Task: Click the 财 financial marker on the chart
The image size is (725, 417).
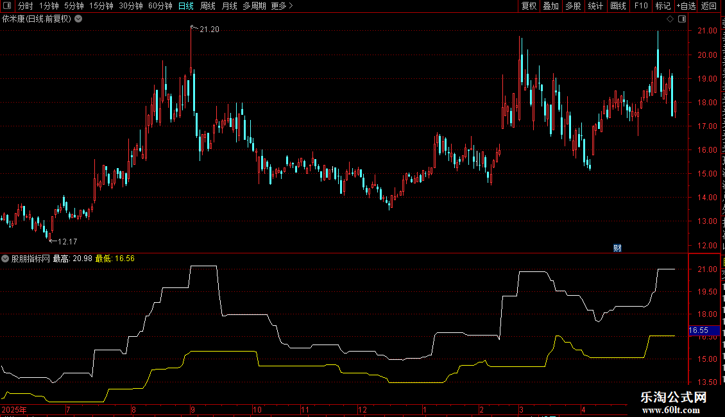Action: [x=617, y=248]
